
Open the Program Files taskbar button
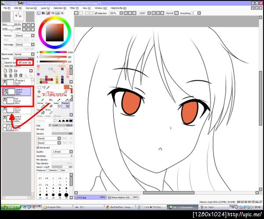point(57,207)
